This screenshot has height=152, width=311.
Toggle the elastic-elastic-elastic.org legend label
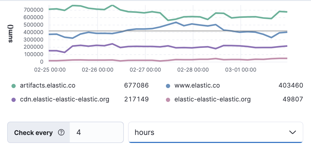click(212, 100)
